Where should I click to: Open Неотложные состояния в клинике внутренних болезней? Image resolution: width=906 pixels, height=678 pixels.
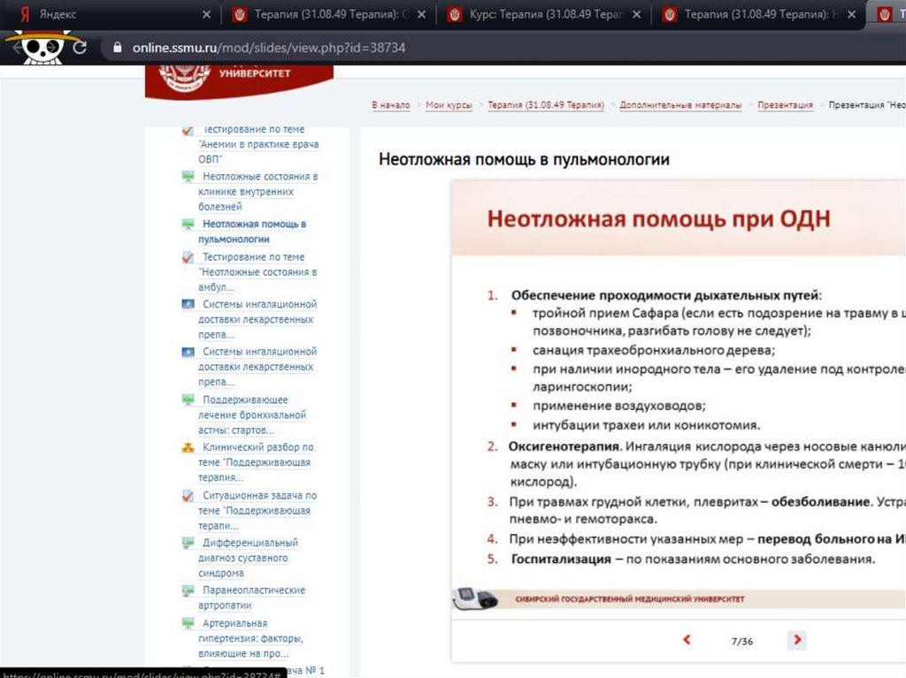(x=257, y=191)
